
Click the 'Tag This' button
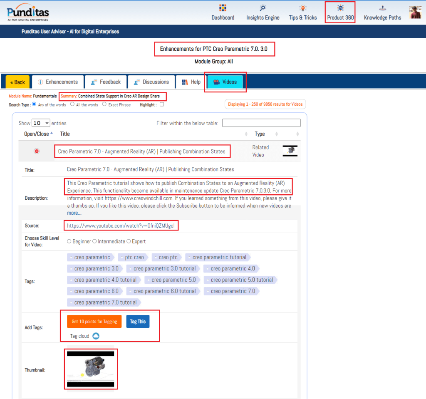[138, 322]
